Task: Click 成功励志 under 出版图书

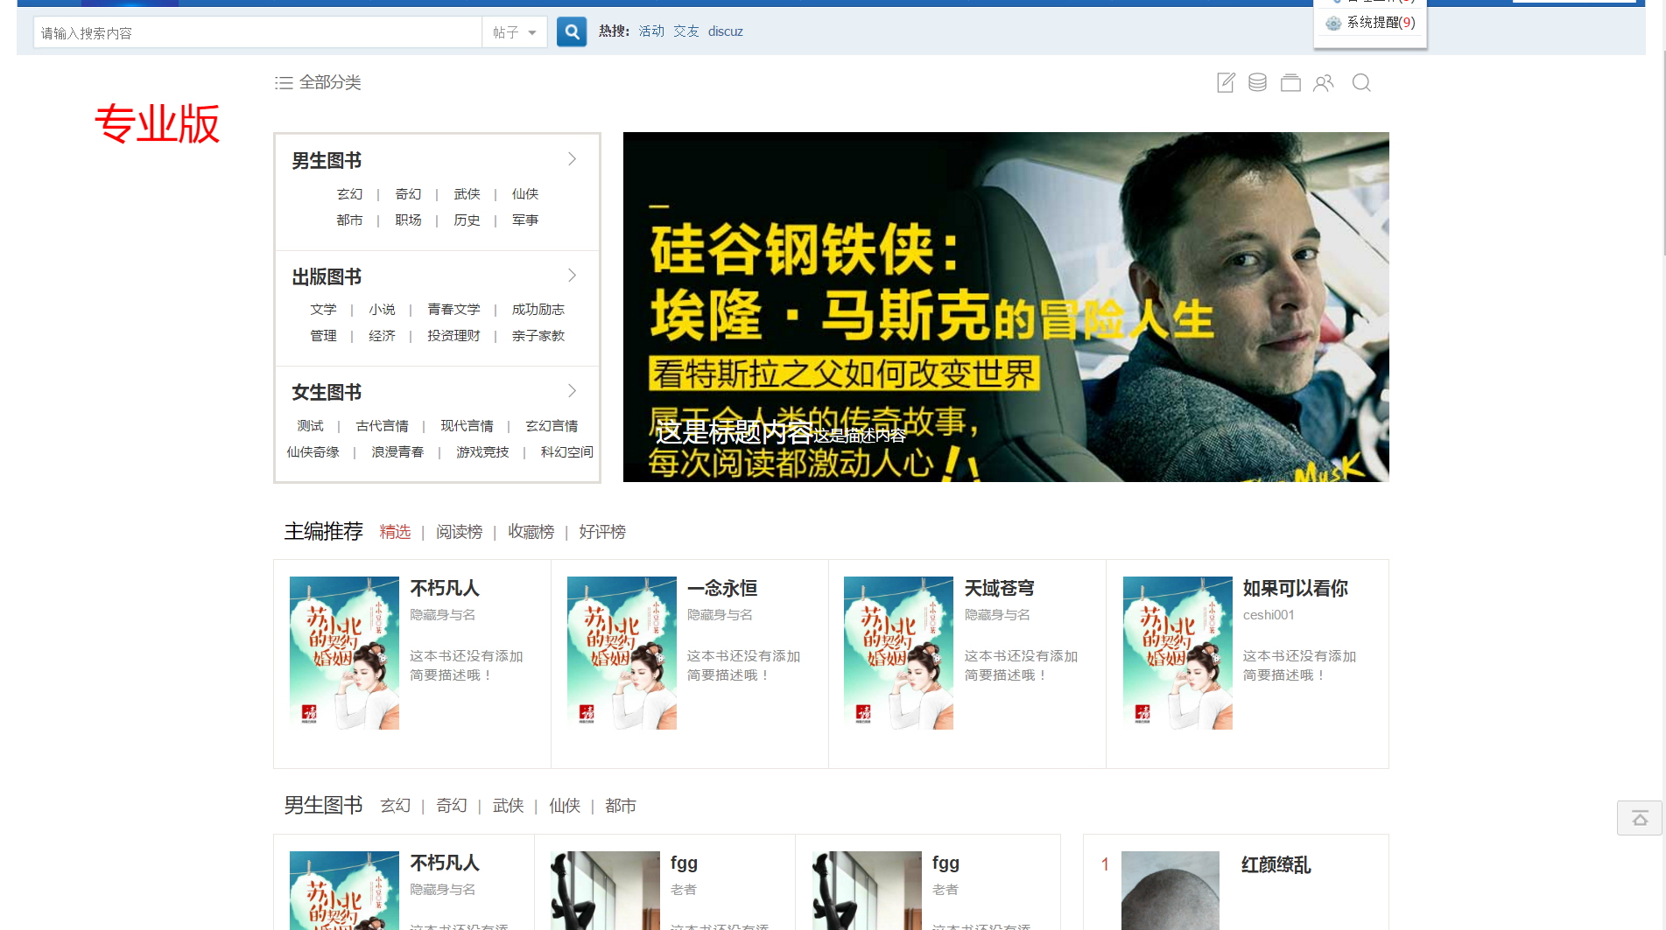Action: tap(538, 310)
